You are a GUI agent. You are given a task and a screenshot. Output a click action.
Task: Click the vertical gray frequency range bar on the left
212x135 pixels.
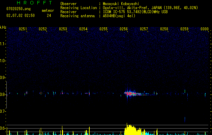click(x=6, y=95)
